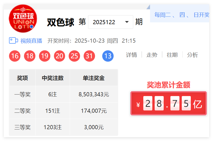The height and width of the screenshot is (141, 213).
Task: Click the draw time 2025-10-23 周四 21:15
Action: (105, 41)
